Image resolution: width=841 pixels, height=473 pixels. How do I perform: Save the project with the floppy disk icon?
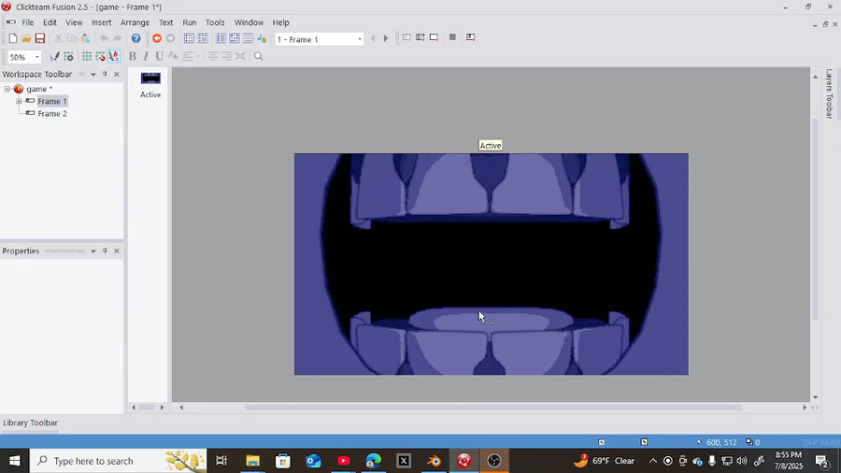click(39, 38)
